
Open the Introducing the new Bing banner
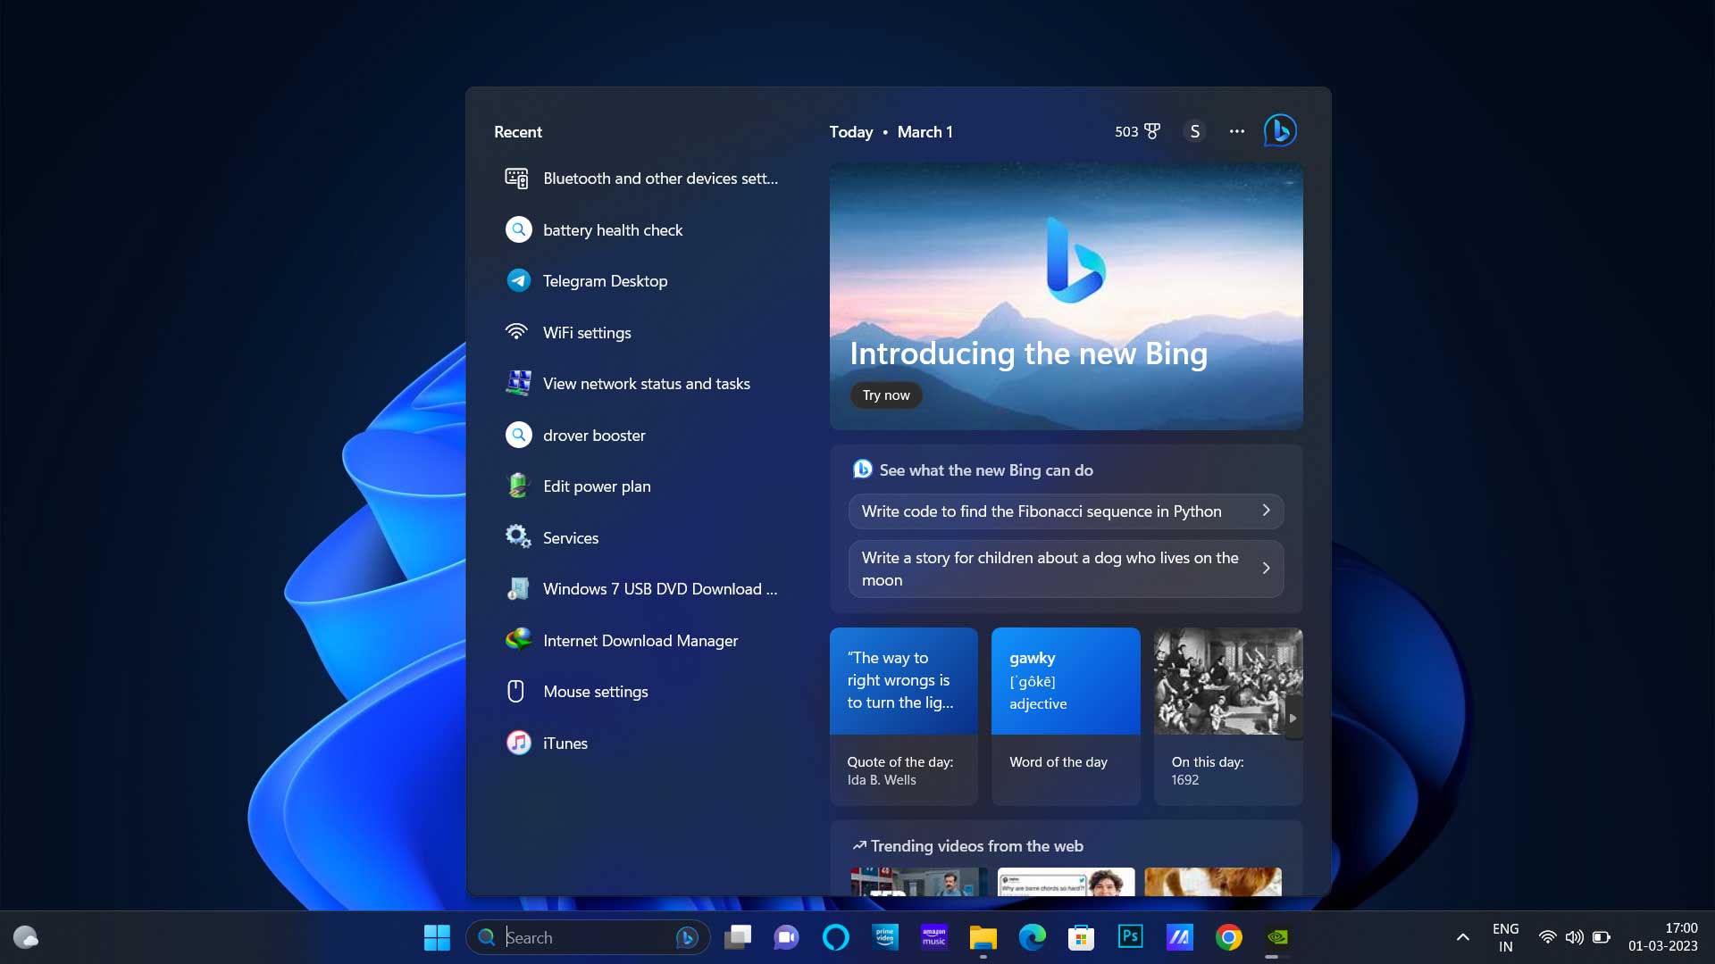pyautogui.click(x=1067, y=296)
